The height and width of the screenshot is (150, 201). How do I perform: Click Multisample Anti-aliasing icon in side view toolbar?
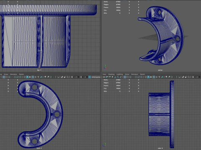(x=172, y=77)
